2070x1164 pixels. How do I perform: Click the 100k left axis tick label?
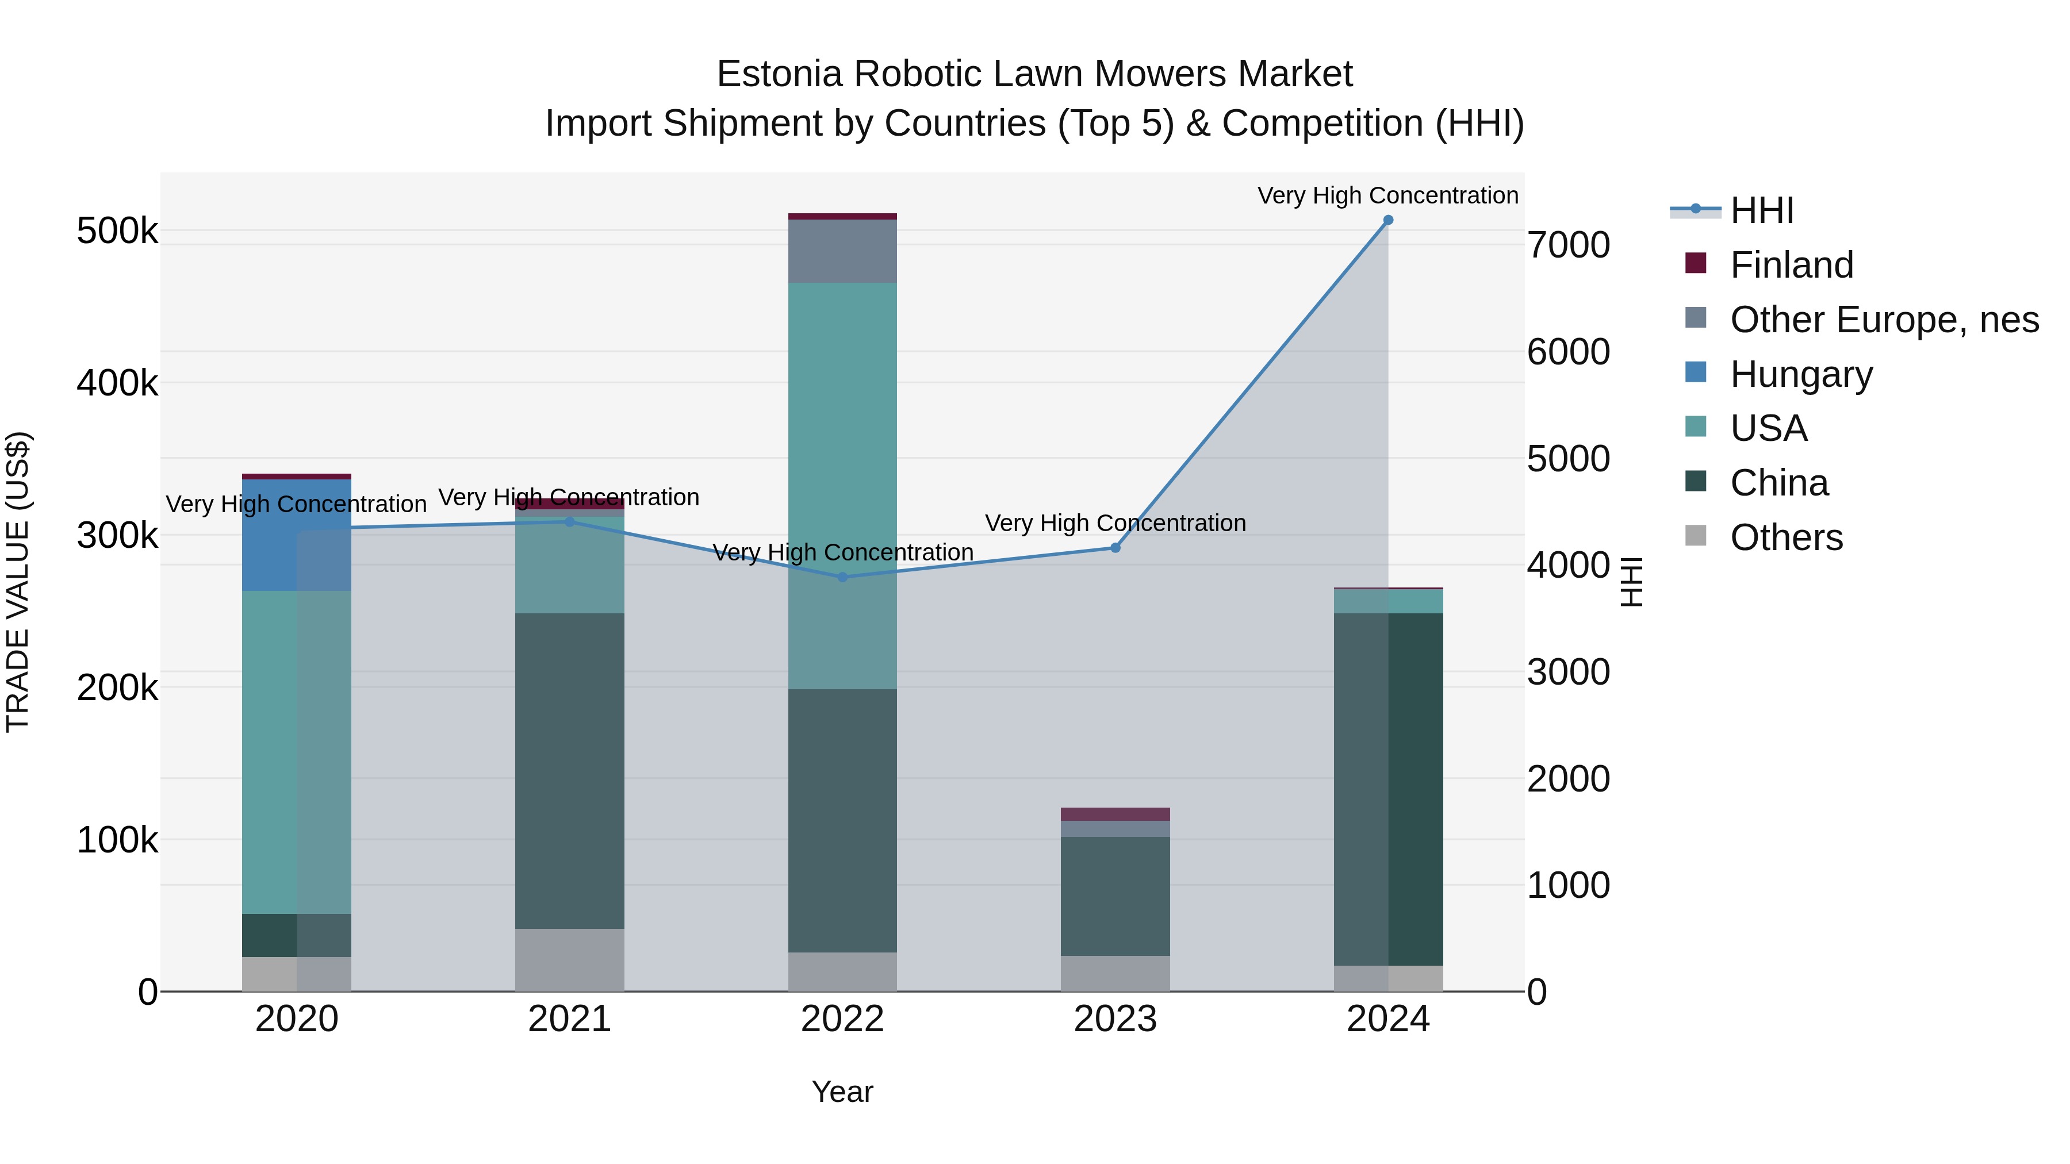tap(117, 840)
